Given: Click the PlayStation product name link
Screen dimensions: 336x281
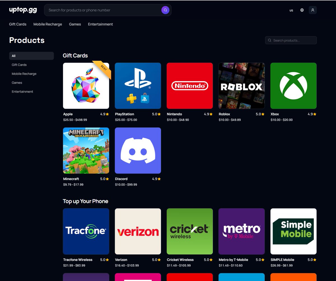Looking at the screenshot, I should [x=125, y=114].
